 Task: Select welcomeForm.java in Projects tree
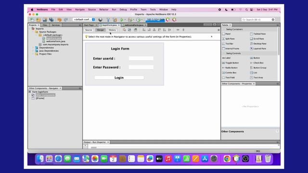coord(56,41)
